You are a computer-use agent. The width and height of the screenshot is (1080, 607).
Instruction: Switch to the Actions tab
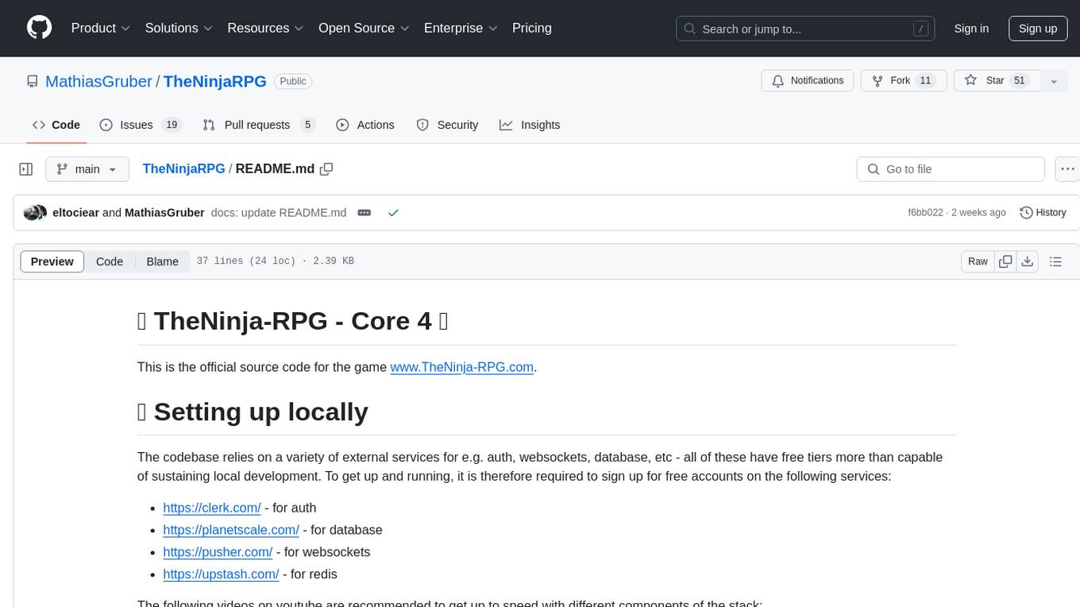pyautogui.click(x=365, y=125)
